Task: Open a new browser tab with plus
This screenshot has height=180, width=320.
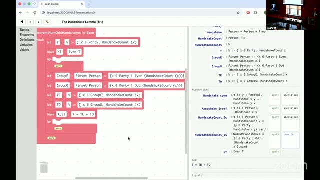Action: click(89, 4)
